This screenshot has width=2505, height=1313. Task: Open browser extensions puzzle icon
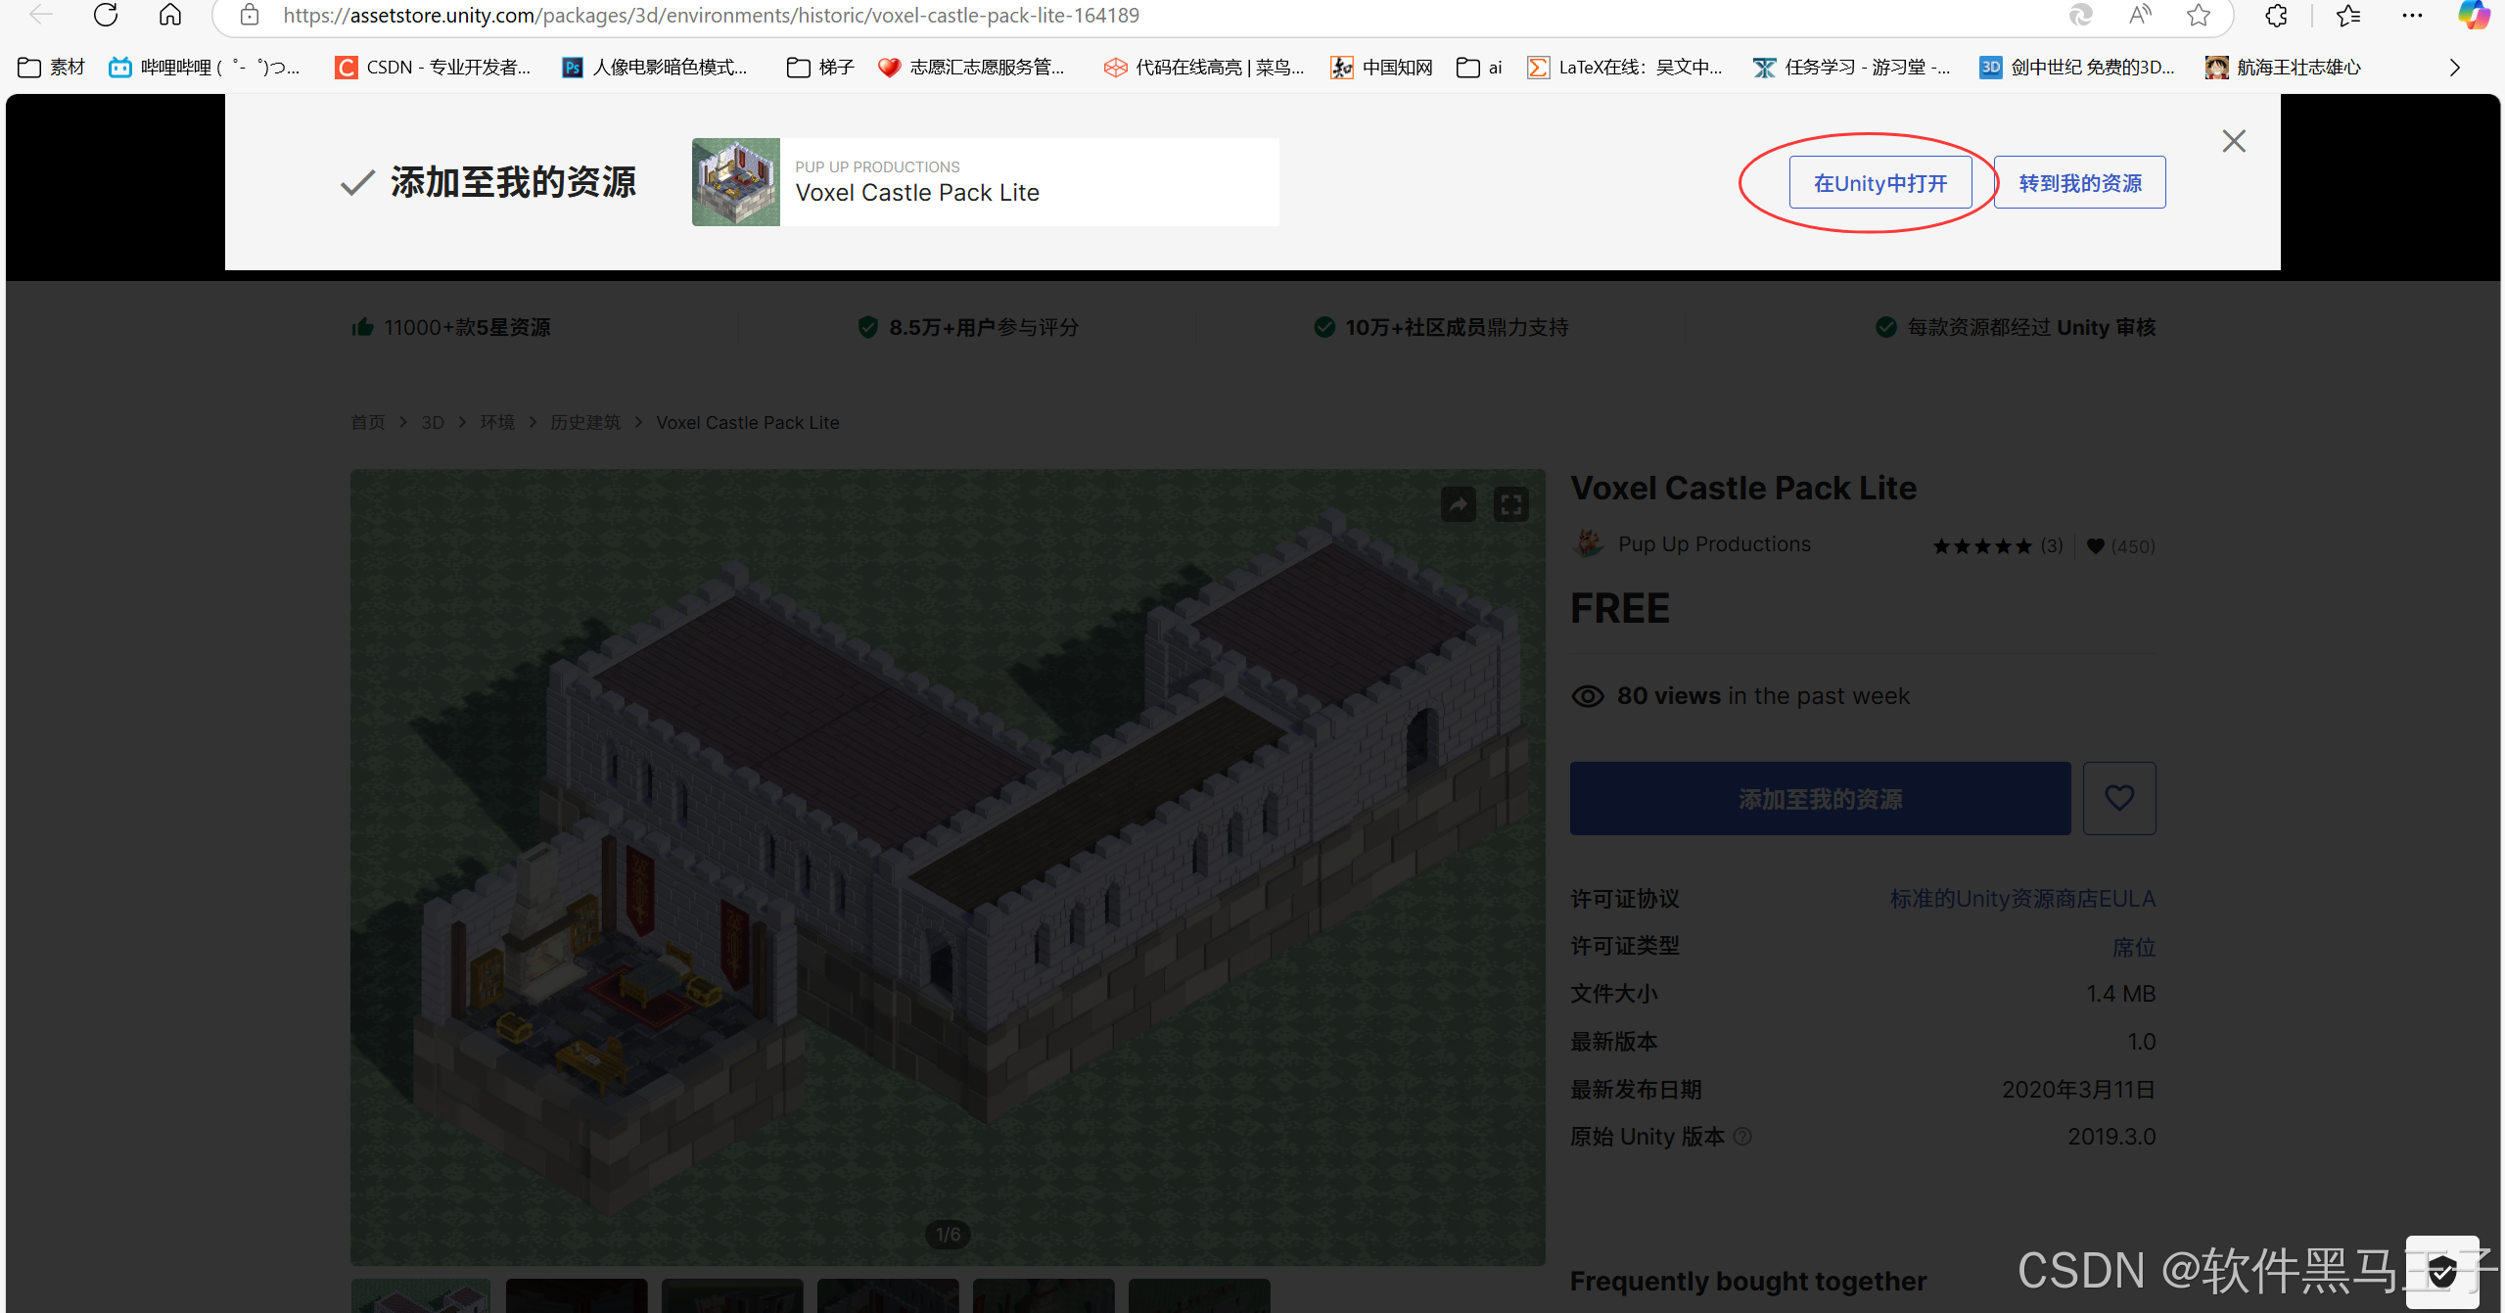2277,15
